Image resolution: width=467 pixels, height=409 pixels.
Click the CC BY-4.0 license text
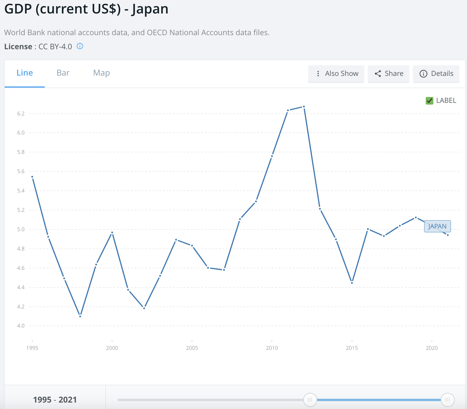point(55,47)
